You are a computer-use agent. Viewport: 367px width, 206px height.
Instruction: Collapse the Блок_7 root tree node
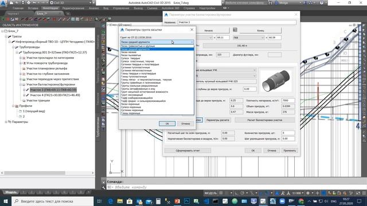[2, 31]
